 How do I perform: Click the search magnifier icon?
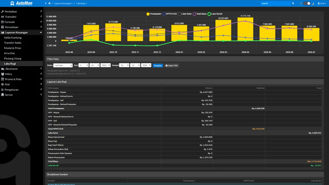pyautogui.click(x=293, y=3)
